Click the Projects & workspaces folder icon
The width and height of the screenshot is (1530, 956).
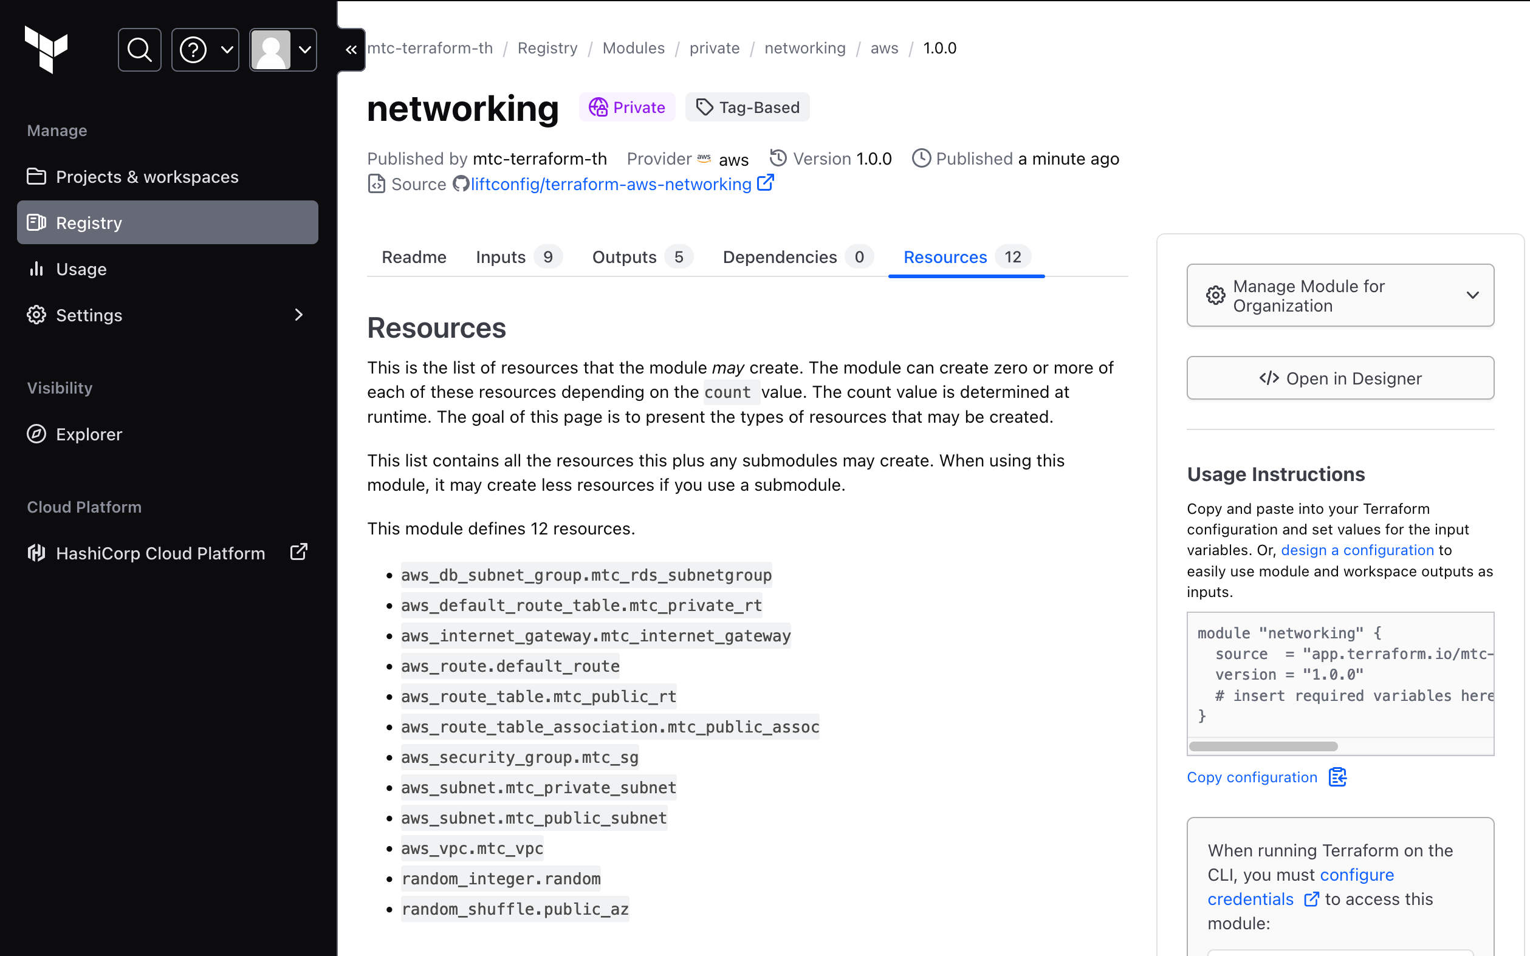(36, 176)
